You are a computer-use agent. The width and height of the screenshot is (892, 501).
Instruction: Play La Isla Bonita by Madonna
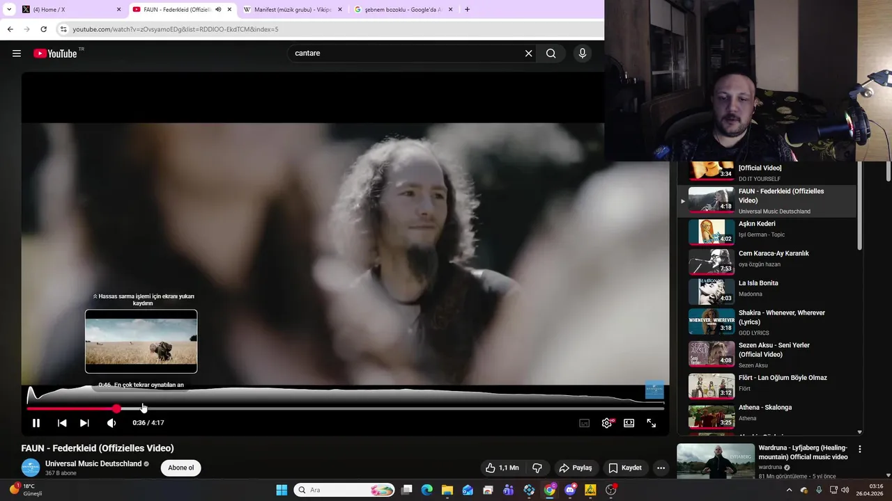coord(767,292)
